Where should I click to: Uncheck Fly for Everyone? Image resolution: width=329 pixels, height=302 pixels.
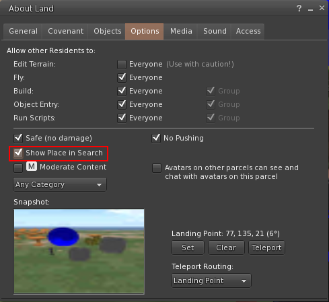(x=122, y=78)
